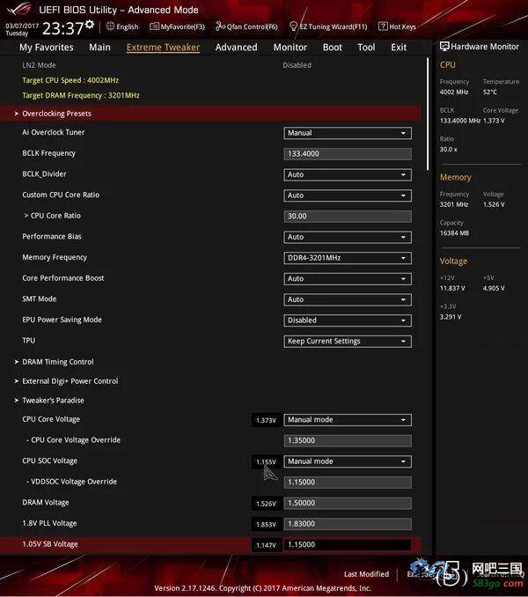Open the Tool tab
This screenshot has height=597, width=528.
click(x=366, y=48)
